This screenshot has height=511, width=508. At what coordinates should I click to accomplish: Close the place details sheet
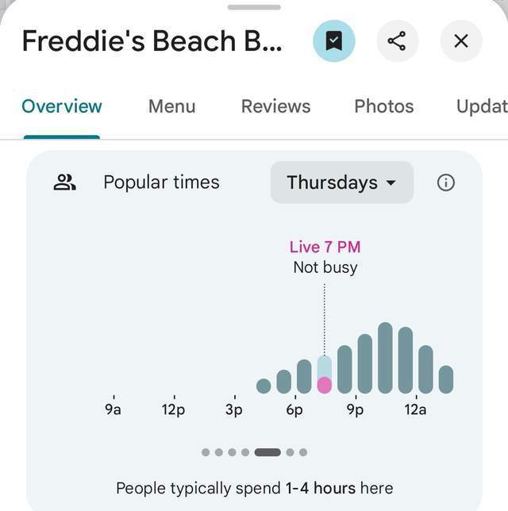click(461, 41)
